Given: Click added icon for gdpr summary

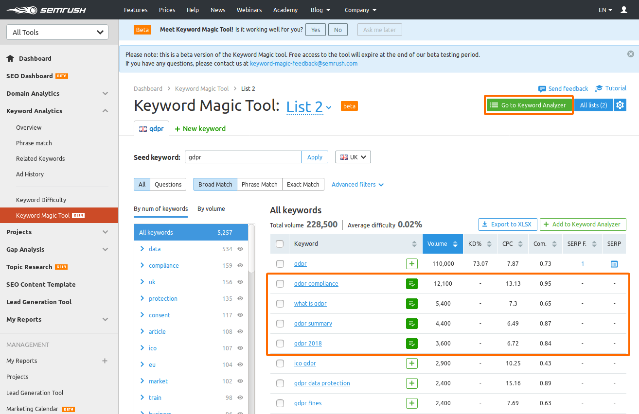Looking at the screenshot, I should tap(412, 324).
